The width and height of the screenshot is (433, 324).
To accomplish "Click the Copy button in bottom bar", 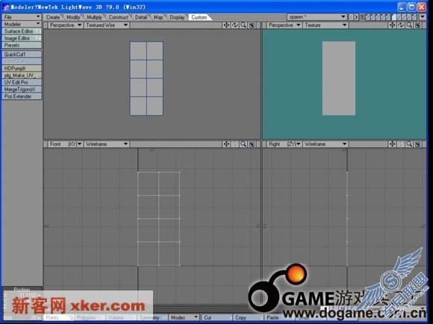I will [247, 317].
